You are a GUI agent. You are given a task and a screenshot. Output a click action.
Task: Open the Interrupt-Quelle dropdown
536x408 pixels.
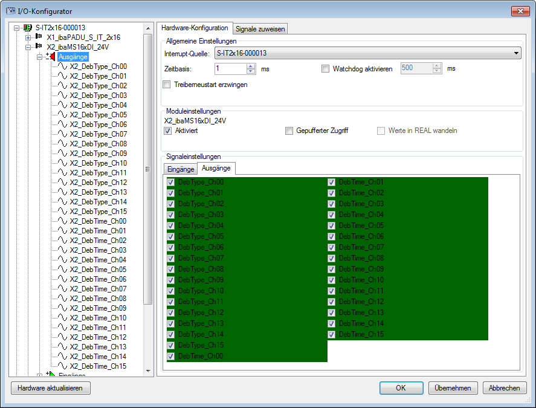[515, 53]
